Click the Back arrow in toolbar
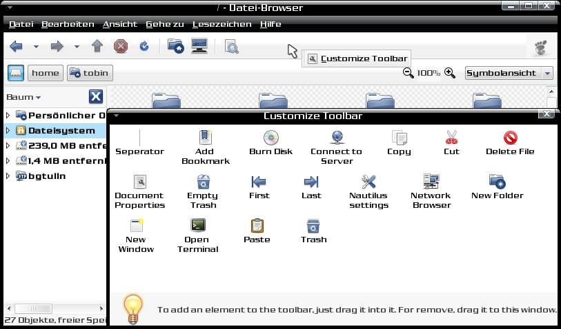 [16, 46]
